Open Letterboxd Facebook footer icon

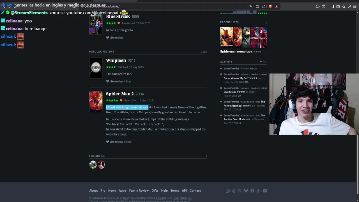coord(252,191)
